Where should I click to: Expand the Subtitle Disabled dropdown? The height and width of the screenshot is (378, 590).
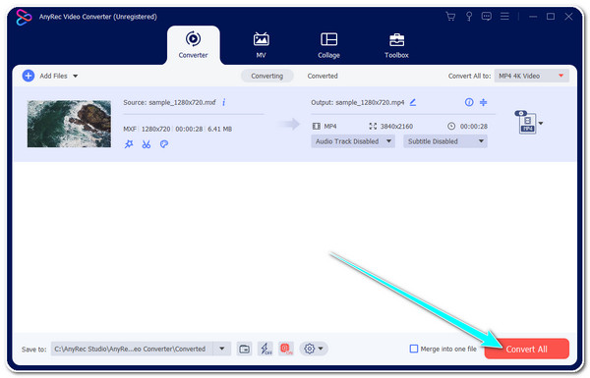click(x=445, y=141)
